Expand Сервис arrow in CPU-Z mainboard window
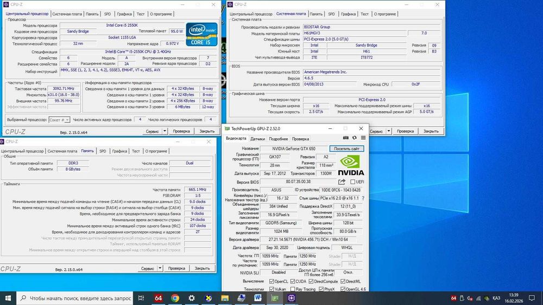 point(389,131)
